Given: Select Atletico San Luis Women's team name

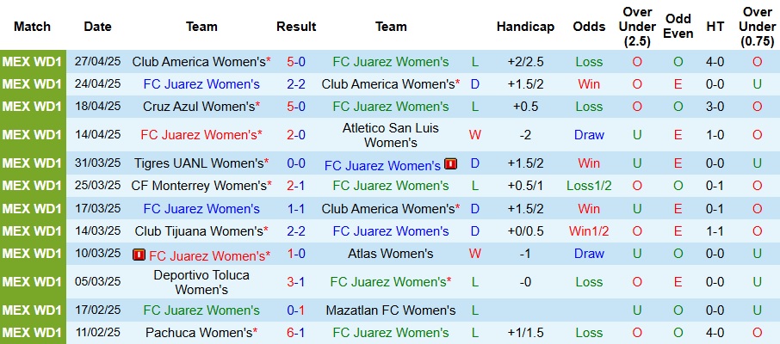Looking at the screenshot, I should click(391, 135).
